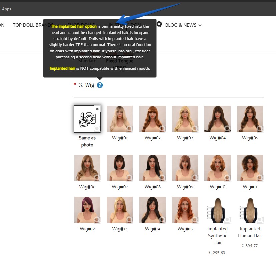The height and width of the screenshot is (260, 276).
Task: Click the '3. Wig' section heading
Action: point(86,85)
